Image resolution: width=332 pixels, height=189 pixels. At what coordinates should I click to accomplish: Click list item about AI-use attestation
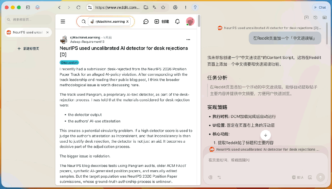click(94, 121)
